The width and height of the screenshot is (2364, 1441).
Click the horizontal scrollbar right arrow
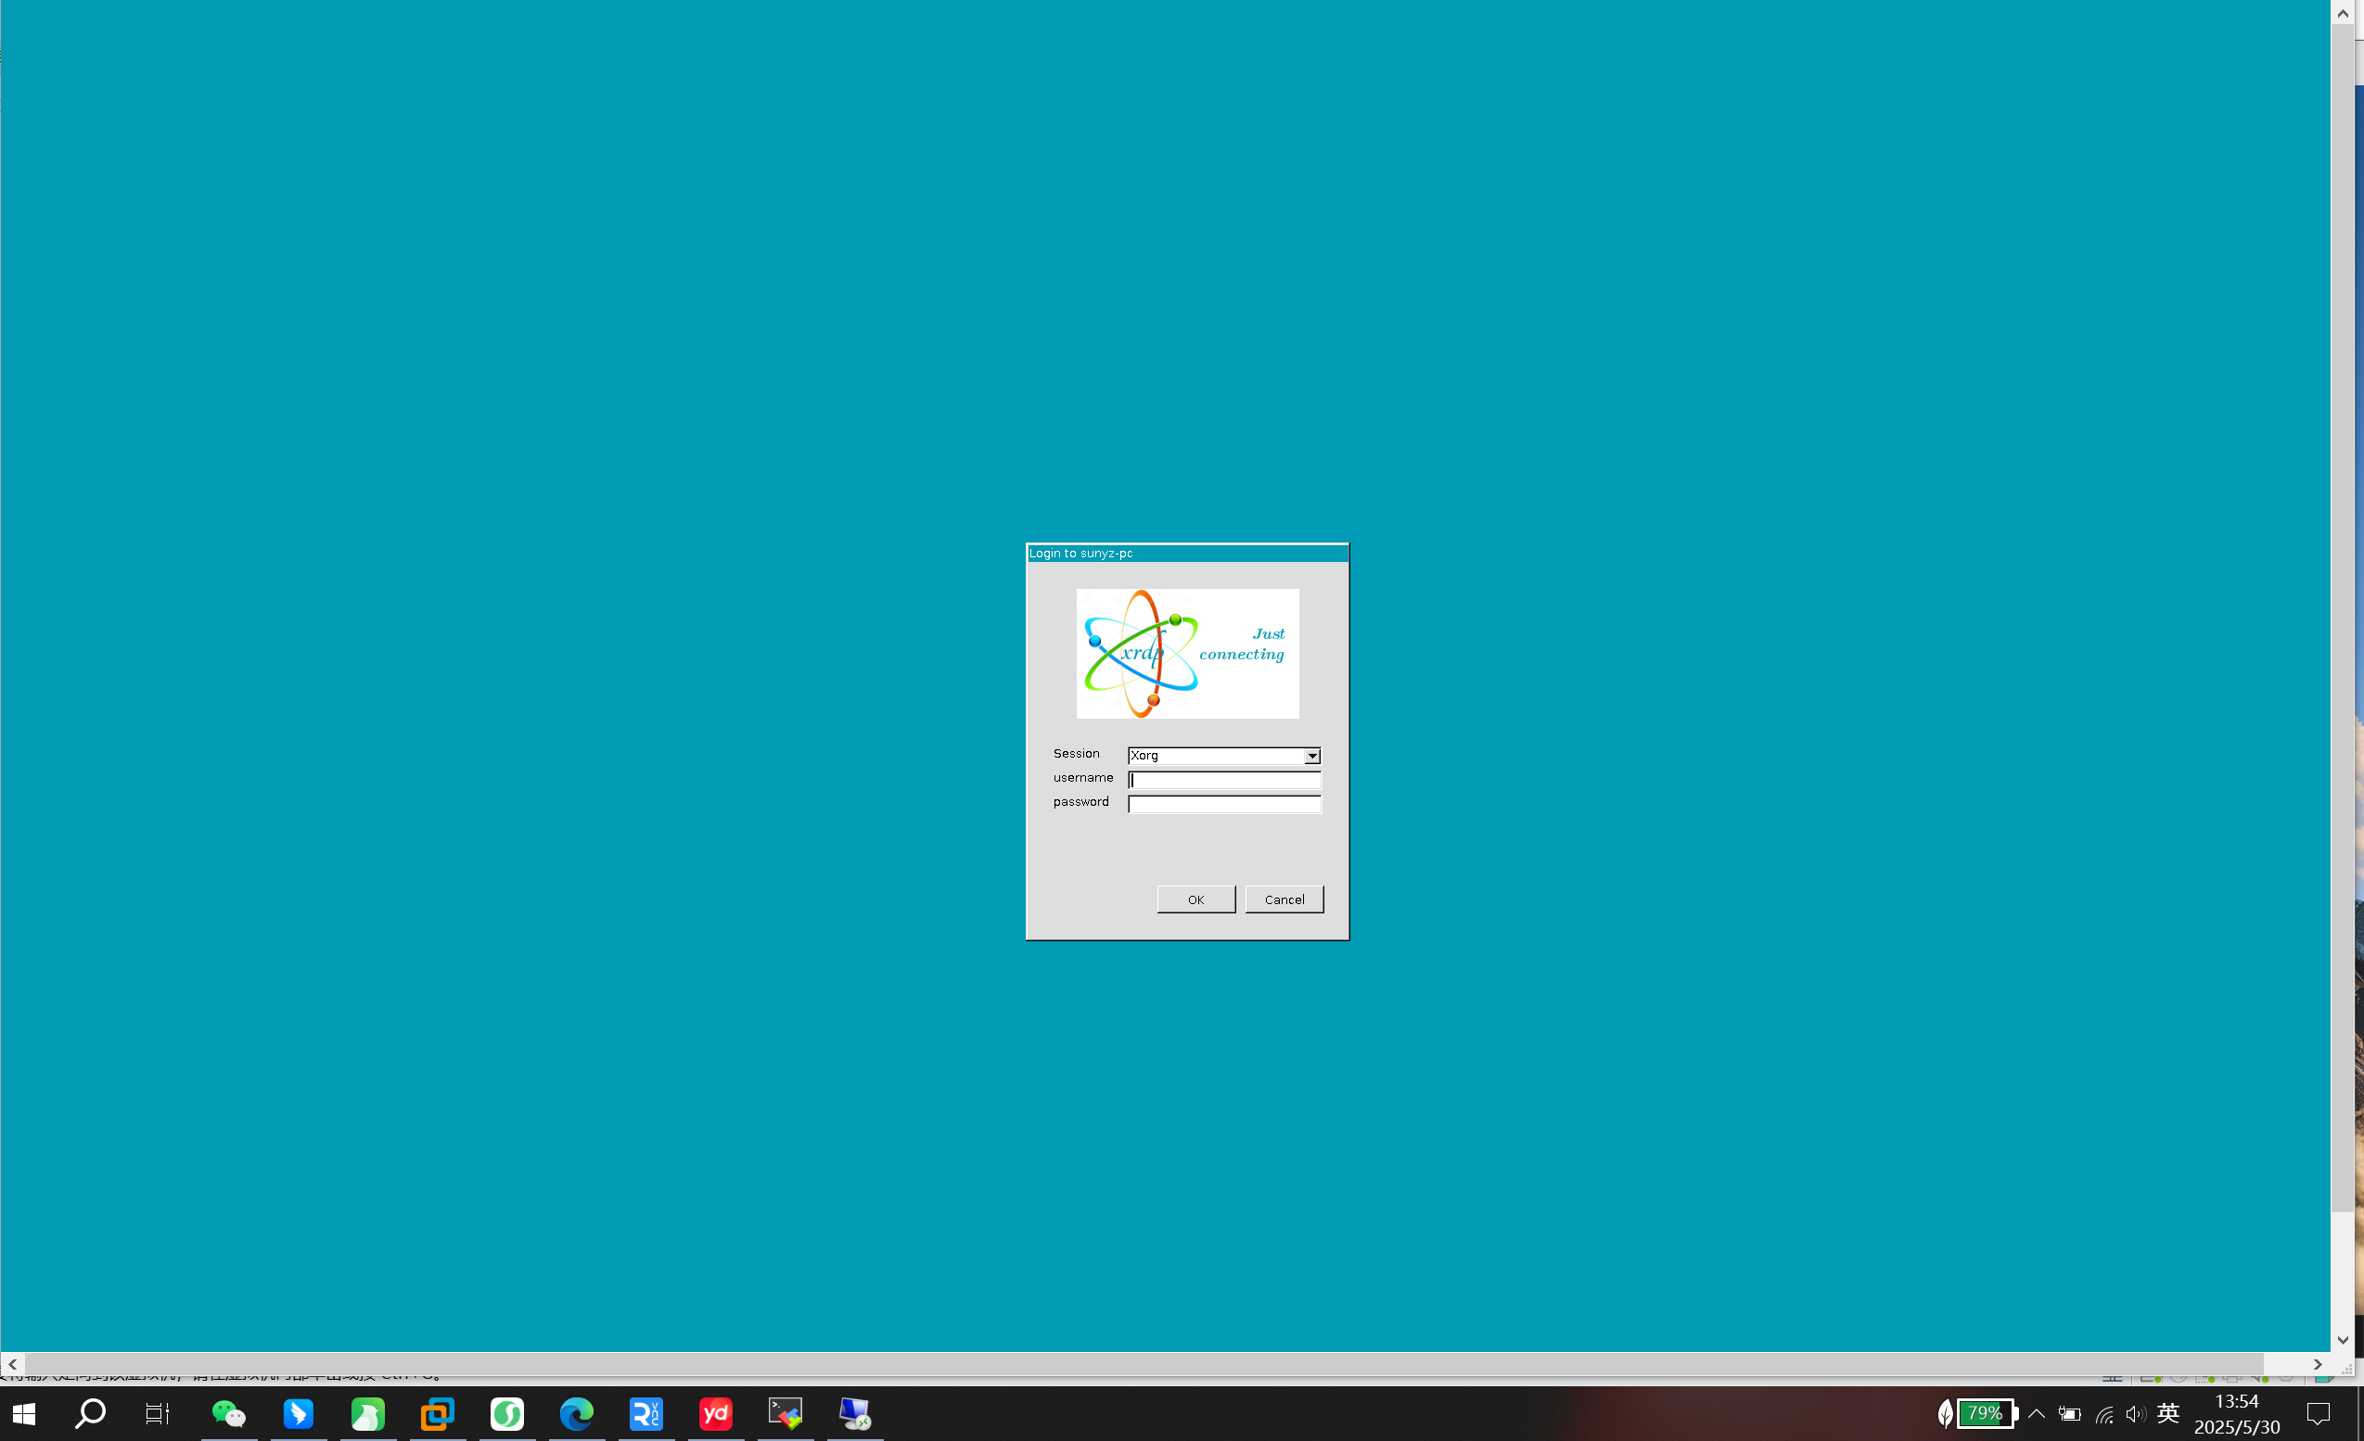coord(2318,1364)
